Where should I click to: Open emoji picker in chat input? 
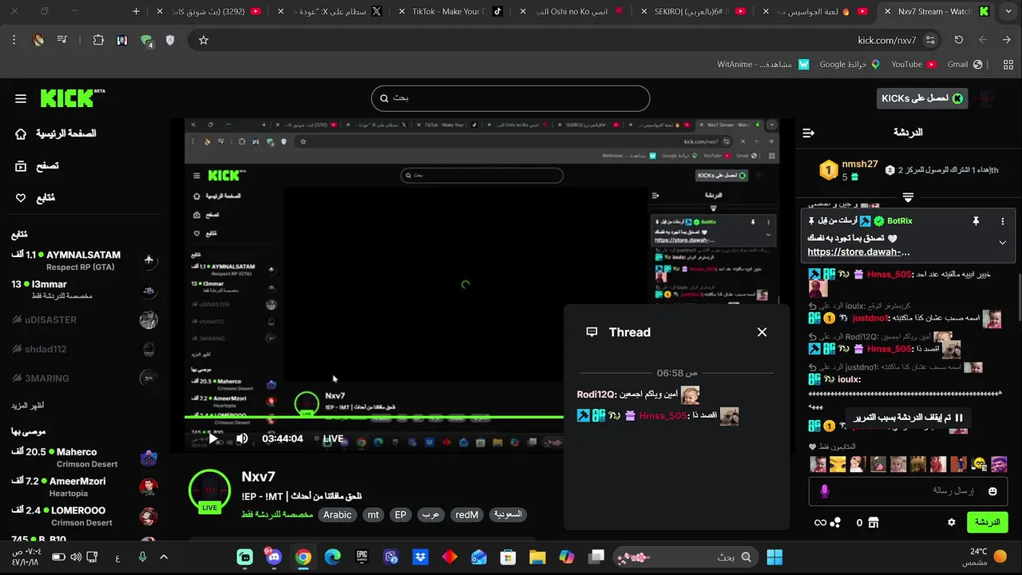tap(992, 491)
